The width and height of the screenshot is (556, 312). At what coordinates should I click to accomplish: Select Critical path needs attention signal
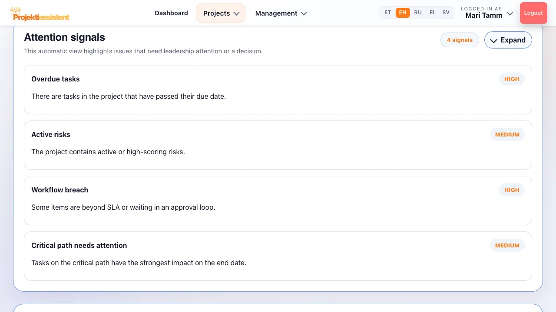[x=278, y=256]
